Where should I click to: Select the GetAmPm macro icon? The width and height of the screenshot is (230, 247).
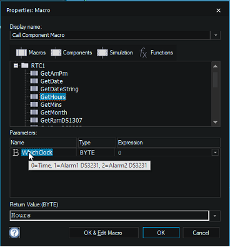pos(34,73)
